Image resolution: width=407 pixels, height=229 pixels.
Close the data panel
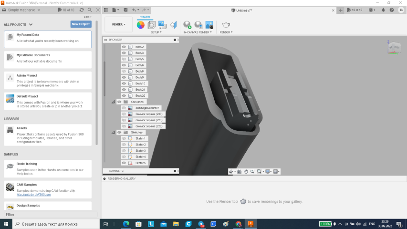pos(98,10)
